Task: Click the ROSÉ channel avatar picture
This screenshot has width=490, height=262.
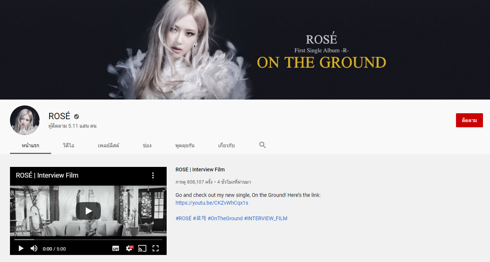Action: tap(25, 120)
